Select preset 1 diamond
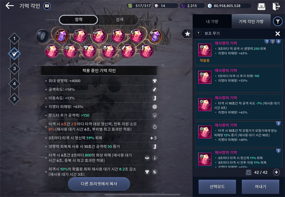The width and height of the screenshot is (285, 197). coord(14,39)
